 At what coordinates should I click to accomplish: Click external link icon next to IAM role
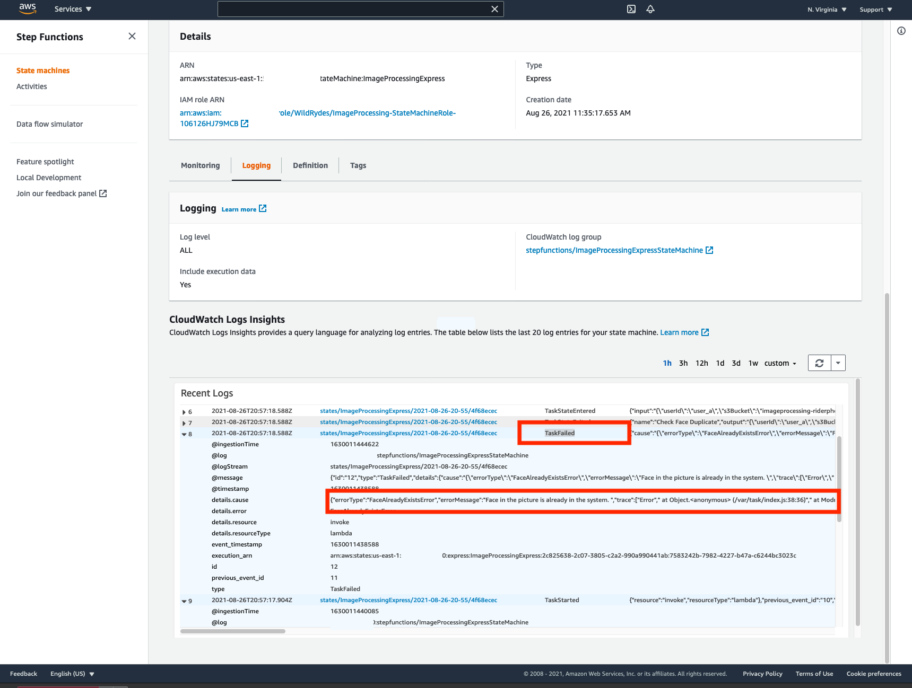[x=245, y=124]
